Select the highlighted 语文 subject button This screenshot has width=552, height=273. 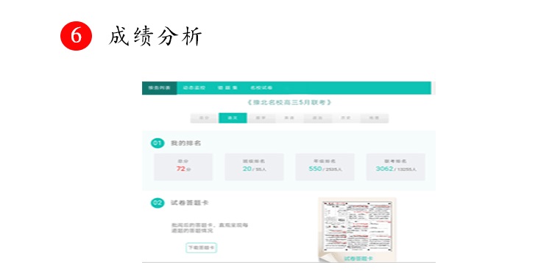click(x=233, y=118)
